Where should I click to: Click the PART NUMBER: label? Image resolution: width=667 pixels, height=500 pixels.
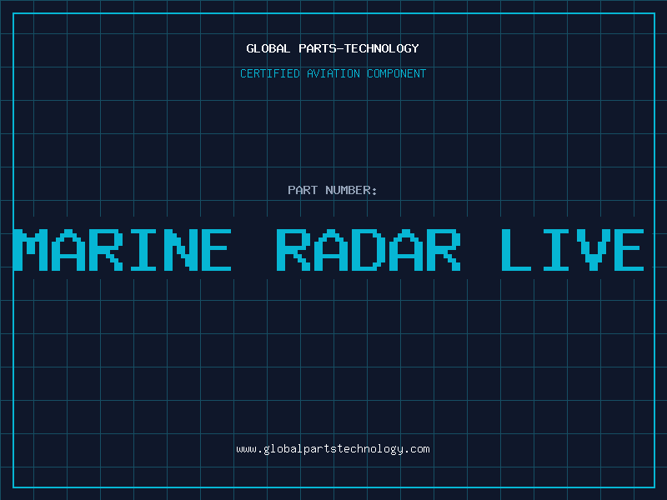tap(333, 190)
